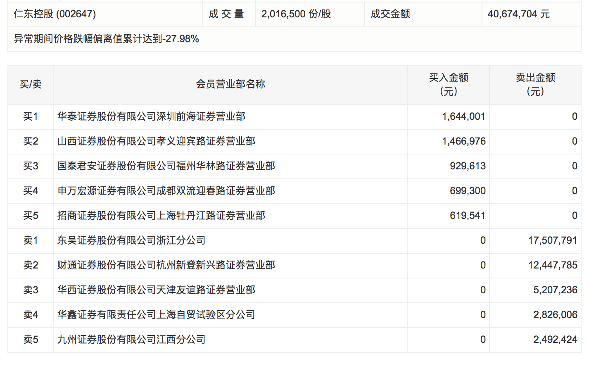The width and height of the screenshot is (589, 366).
Task: Select 国泰君安福州华林路证券营业部 broker name
Action: click(166, 166)
